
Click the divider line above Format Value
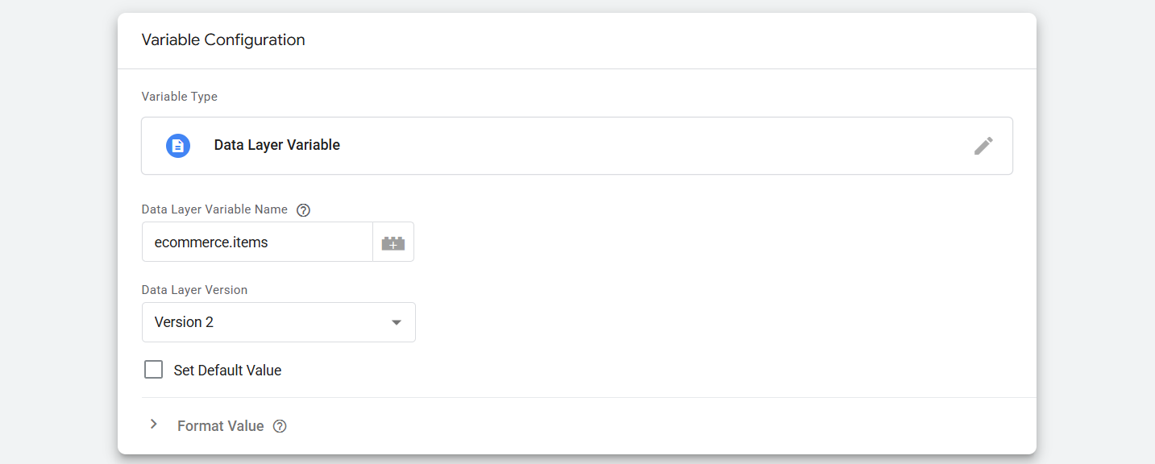(x=588, y=397)
